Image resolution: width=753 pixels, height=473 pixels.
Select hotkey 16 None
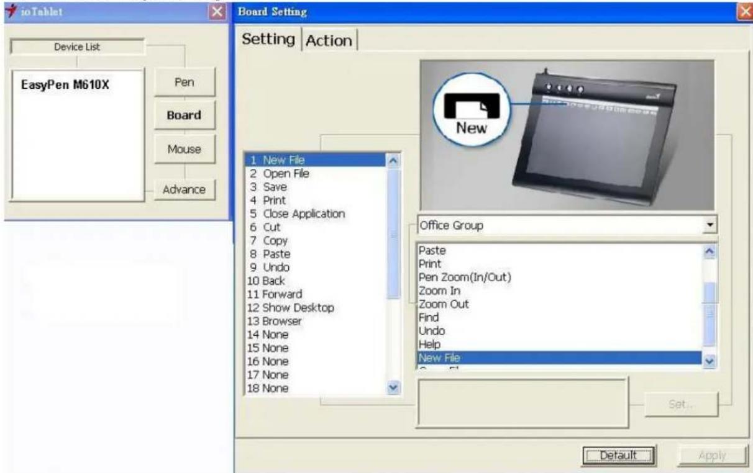[316, 361]
